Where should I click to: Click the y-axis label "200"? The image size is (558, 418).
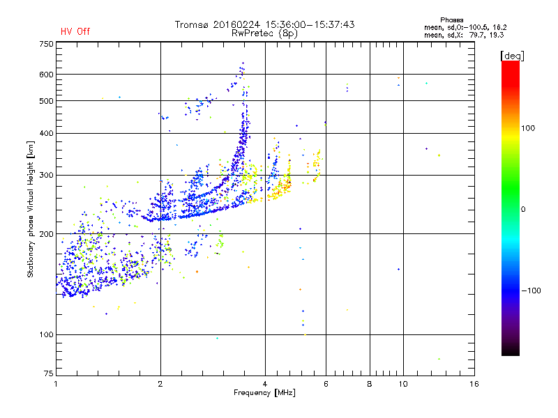46,234
